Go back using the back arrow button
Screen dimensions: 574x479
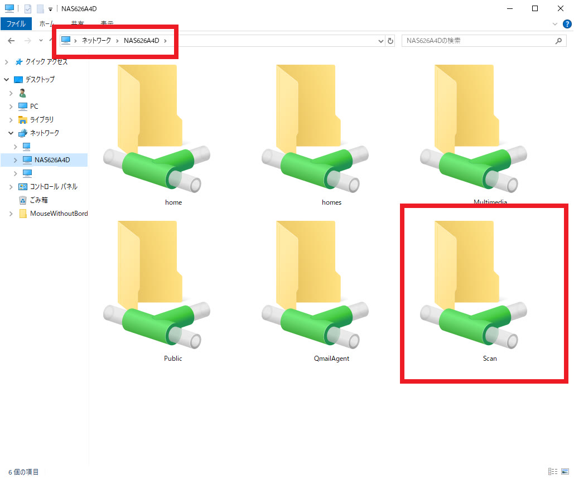click(x=11, y=41)
